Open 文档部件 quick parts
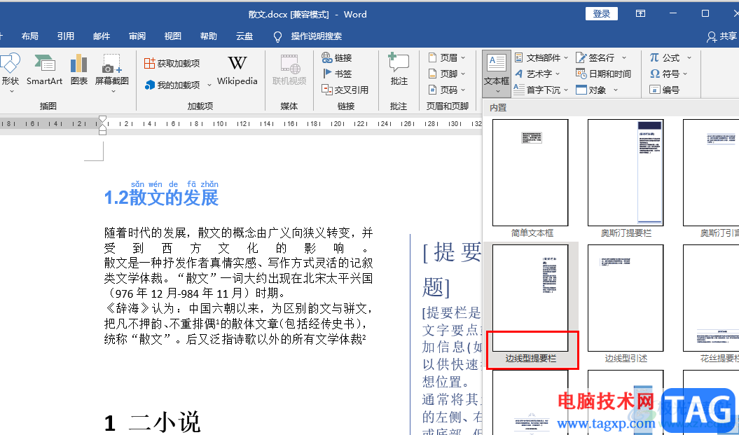 (541, 57)
